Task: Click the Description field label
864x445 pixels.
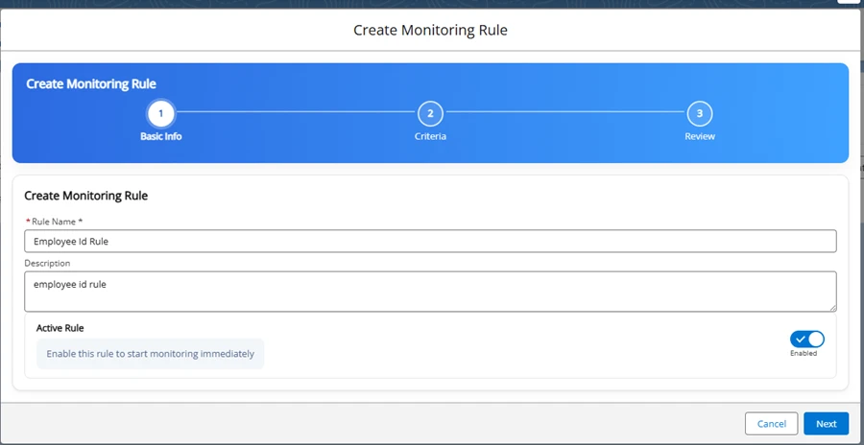Action: 47,263
